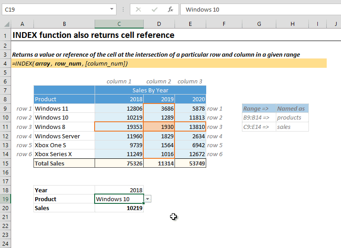Select row 11 header
This screenshot has height=248, width=341.
5,127
